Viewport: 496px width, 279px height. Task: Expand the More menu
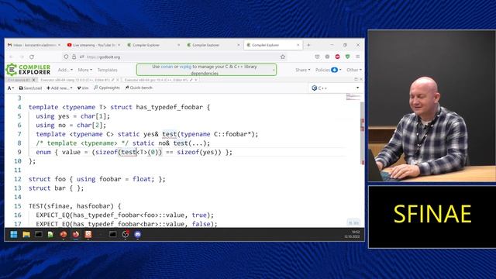(x=84, y=70)
